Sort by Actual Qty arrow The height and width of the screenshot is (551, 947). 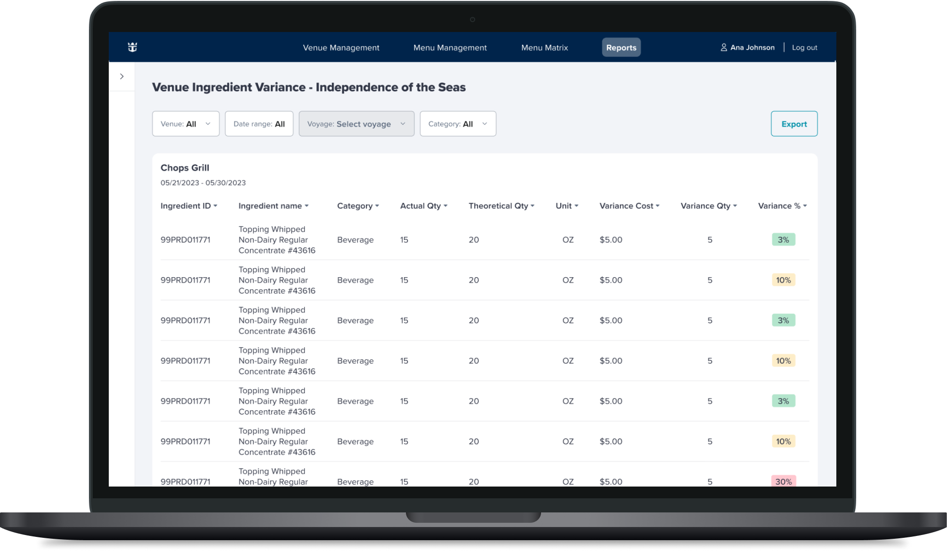pyautogui.click(x=445, y=206)
